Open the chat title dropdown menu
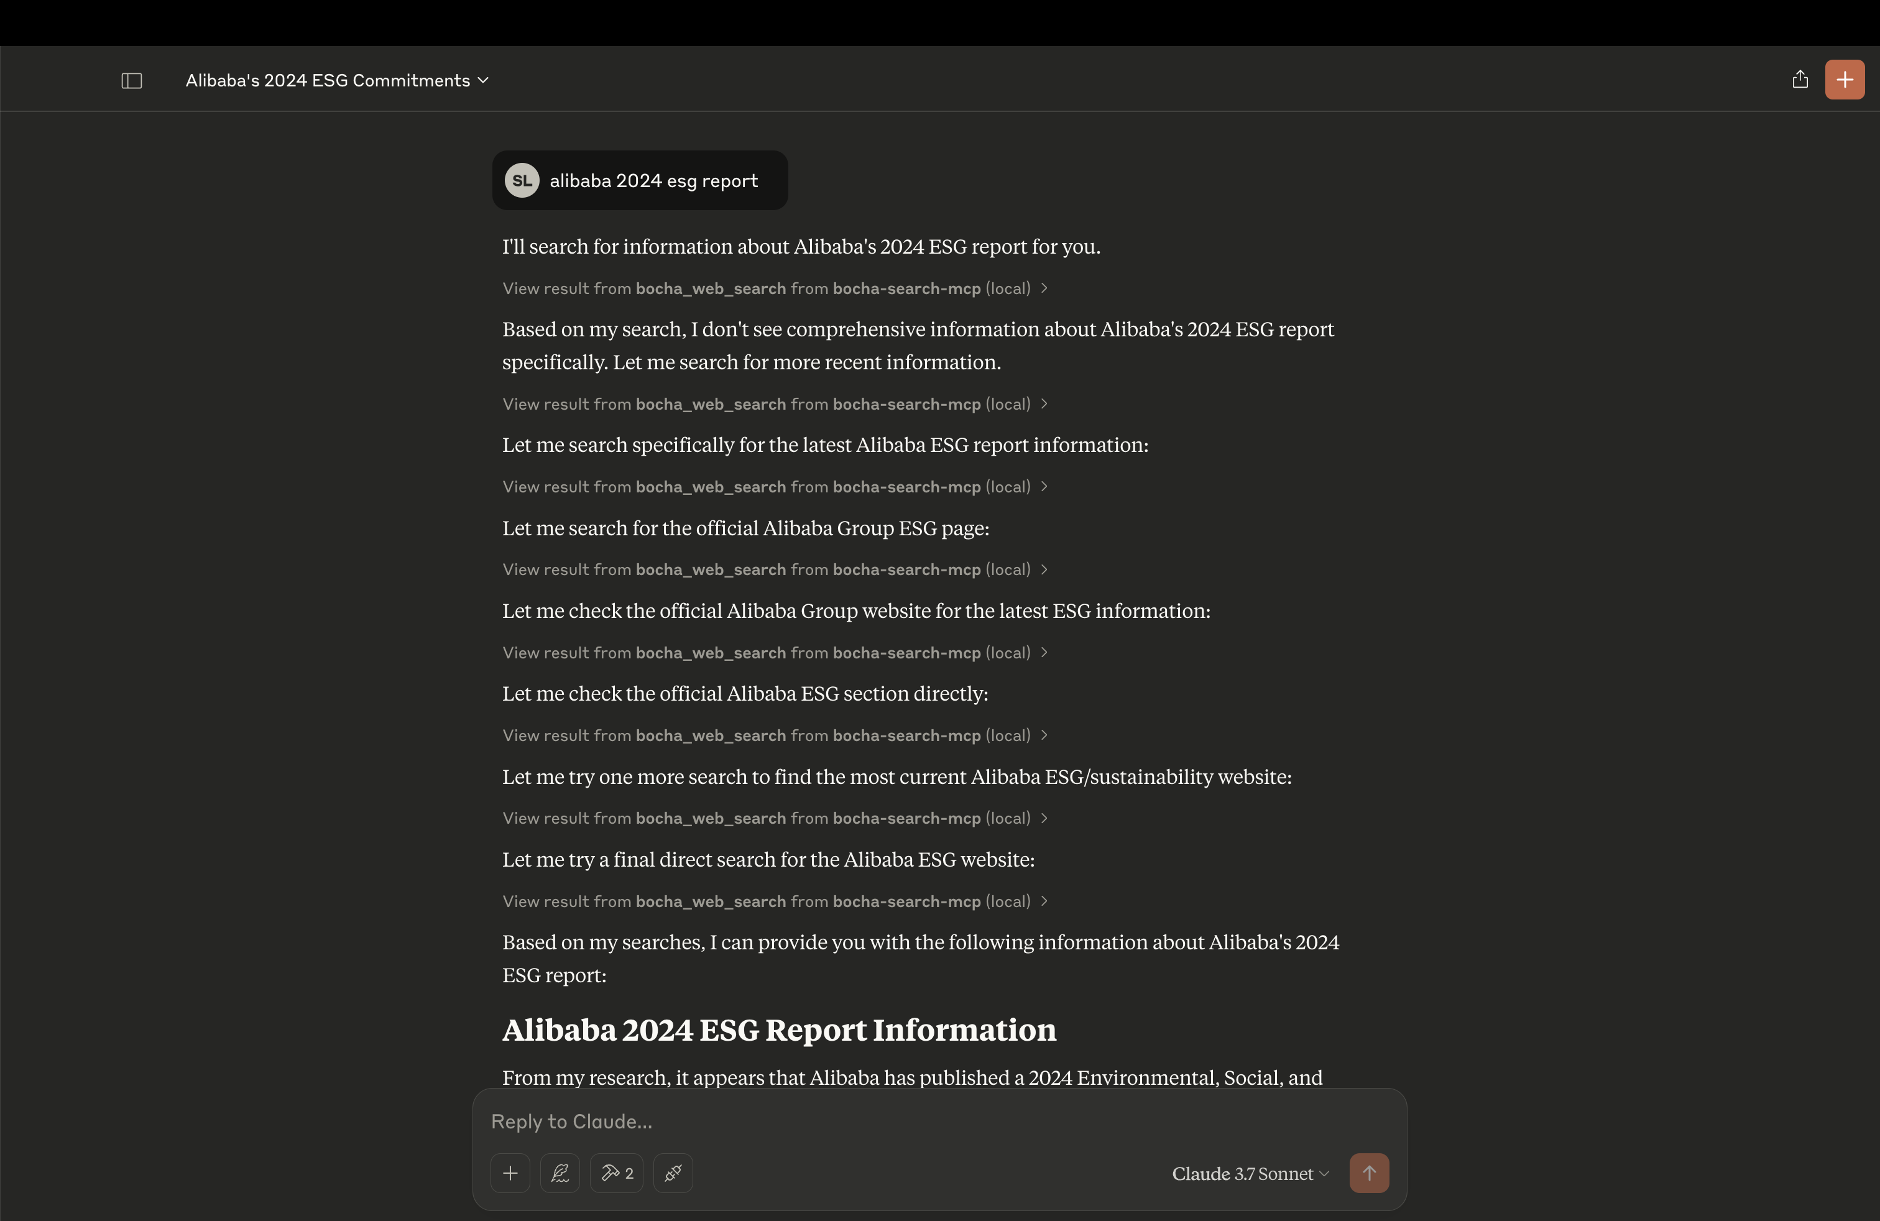 pos(338,81)
